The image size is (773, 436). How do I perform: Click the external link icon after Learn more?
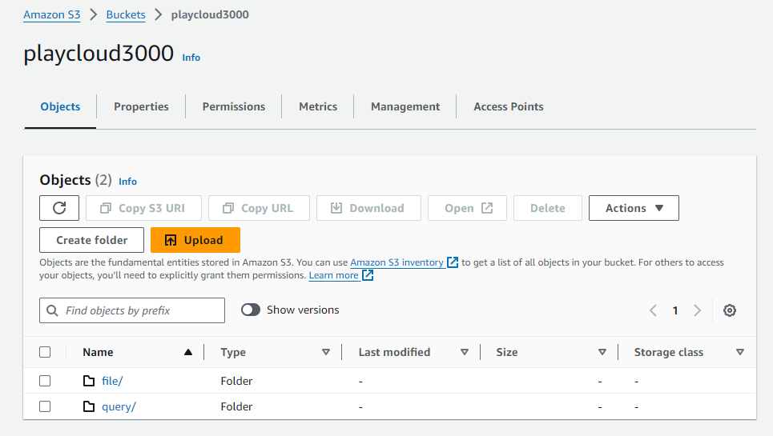[x=368, y=275]
